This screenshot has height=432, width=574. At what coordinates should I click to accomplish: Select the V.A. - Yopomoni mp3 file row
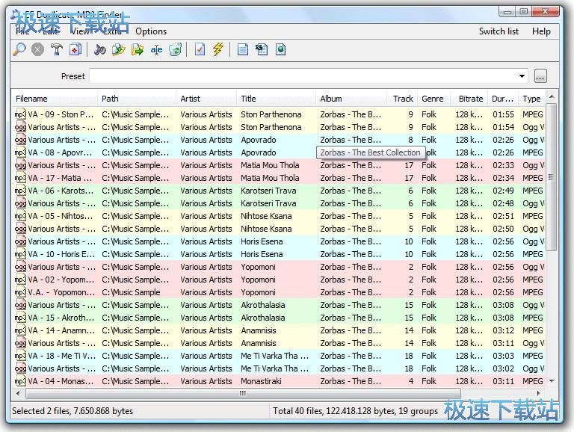tap(61, 292)
